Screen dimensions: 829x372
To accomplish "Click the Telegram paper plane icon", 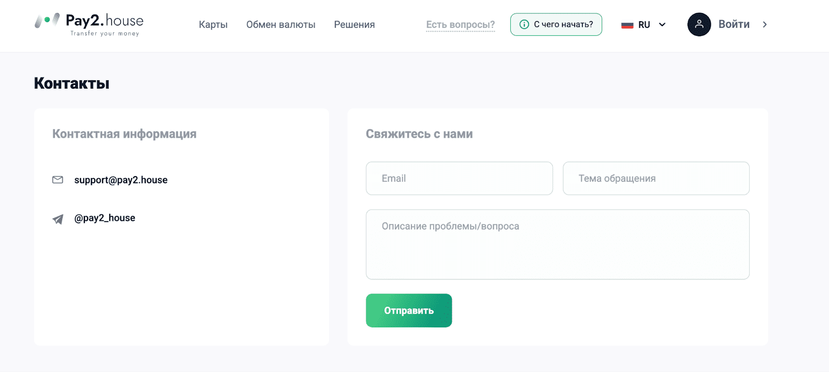I will [58, 219].
